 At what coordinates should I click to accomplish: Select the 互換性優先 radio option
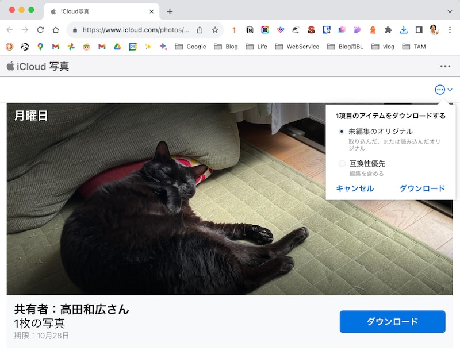[342, 164]
